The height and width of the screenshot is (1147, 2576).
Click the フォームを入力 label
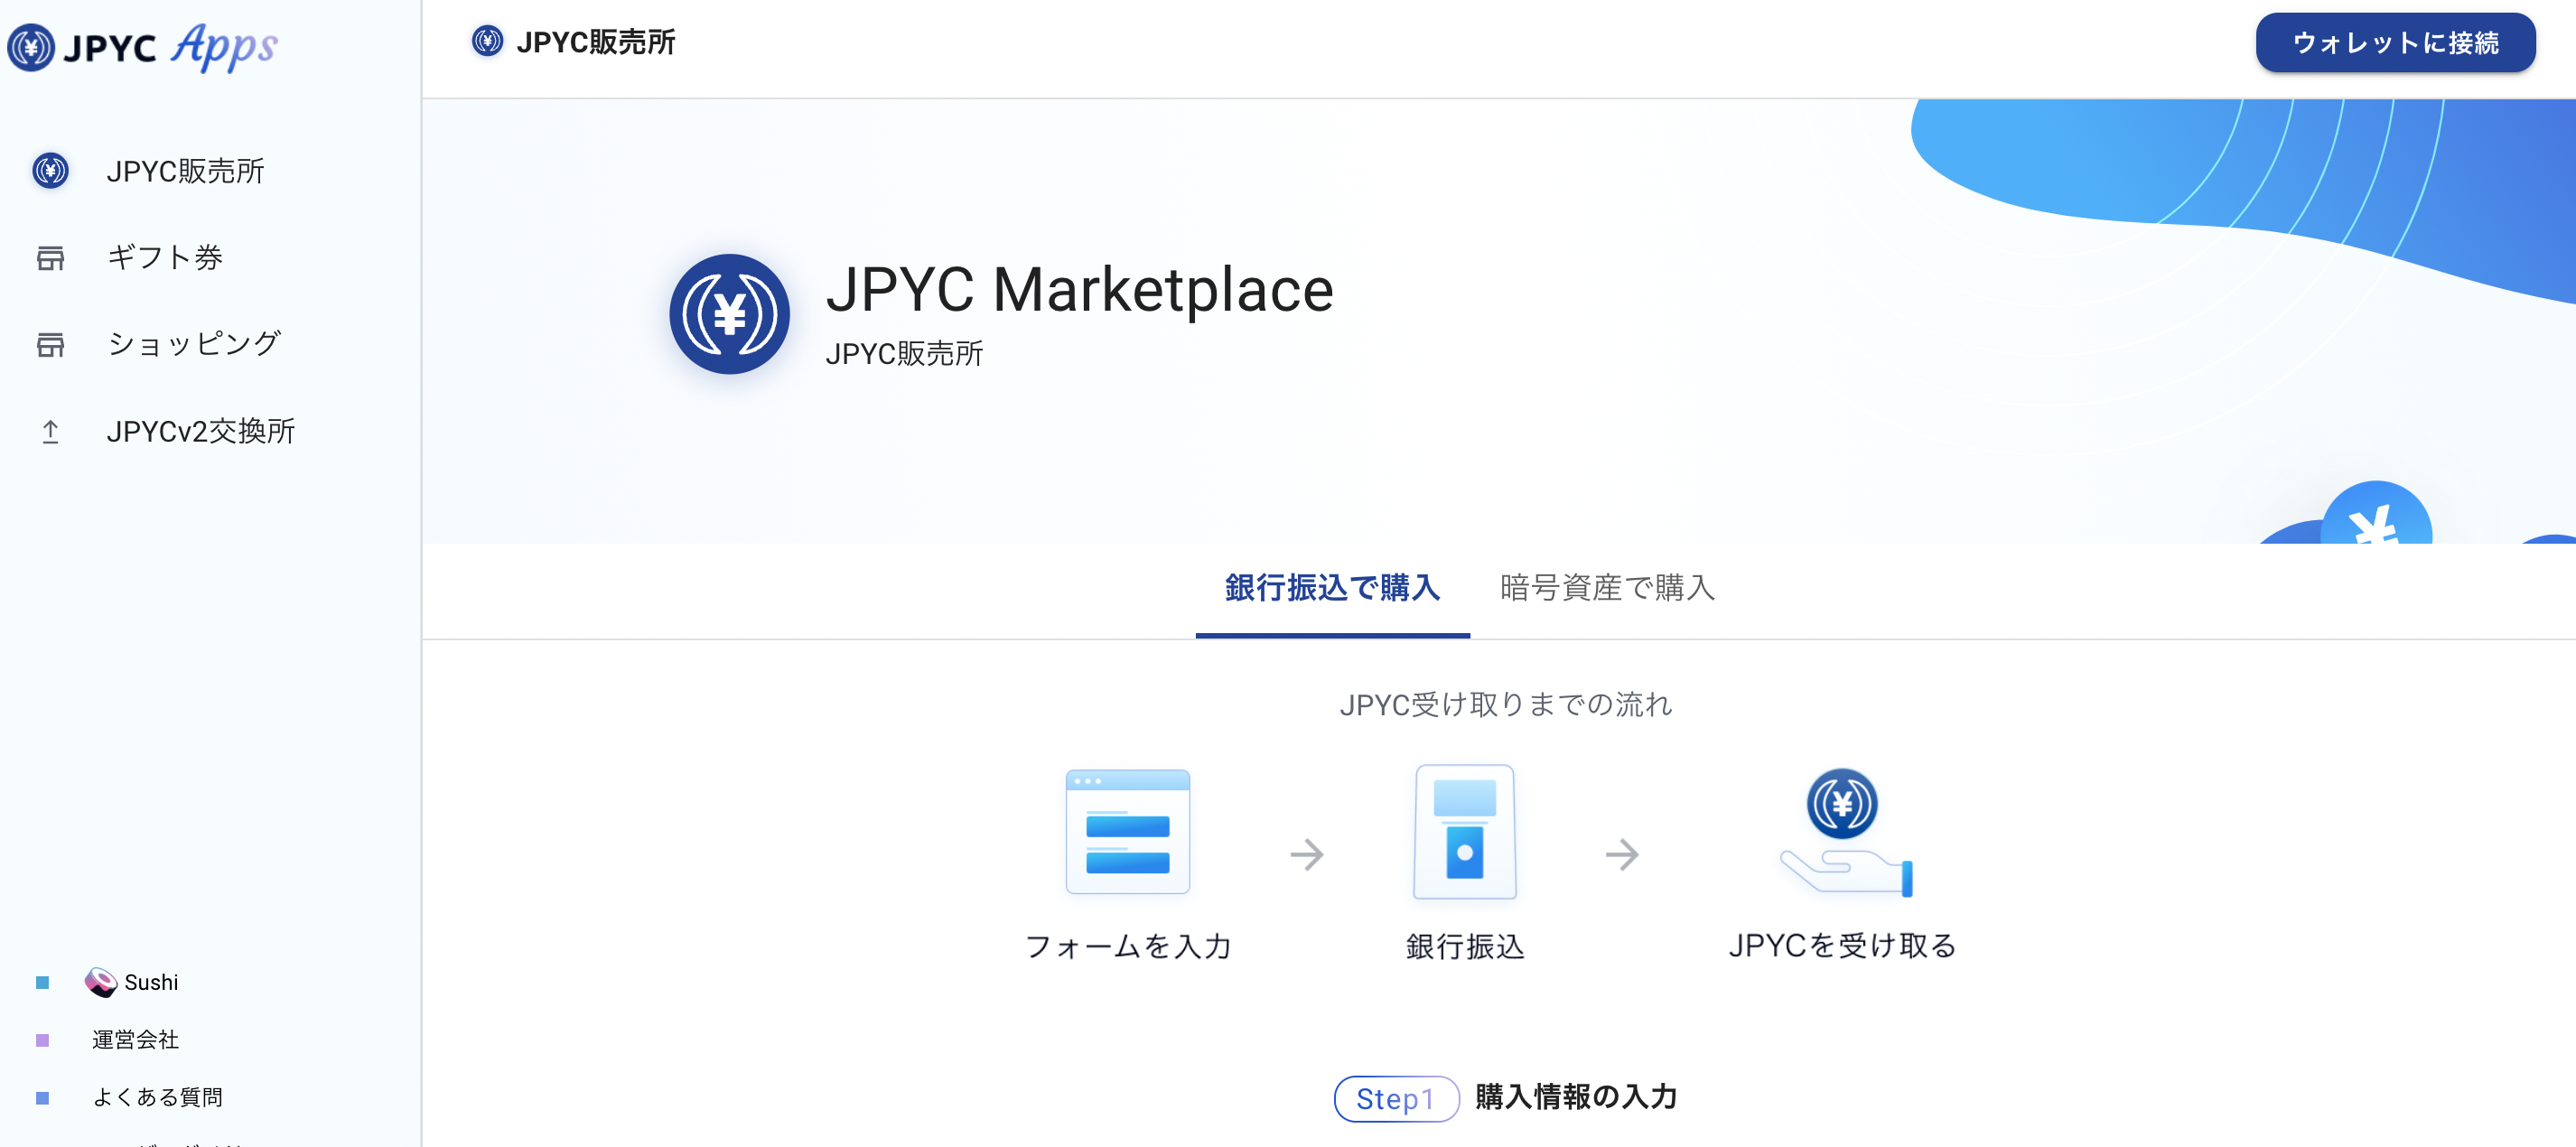[x=1128, y=946]
